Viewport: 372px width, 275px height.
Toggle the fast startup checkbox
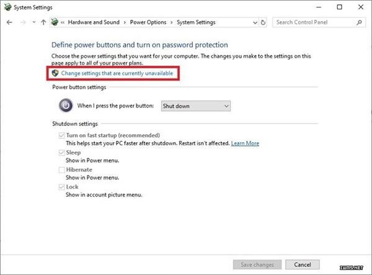click(x=61, y=135)
